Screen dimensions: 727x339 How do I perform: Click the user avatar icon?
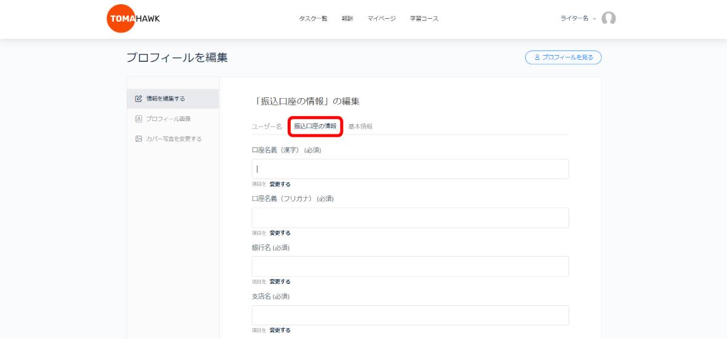click(608, 19)
